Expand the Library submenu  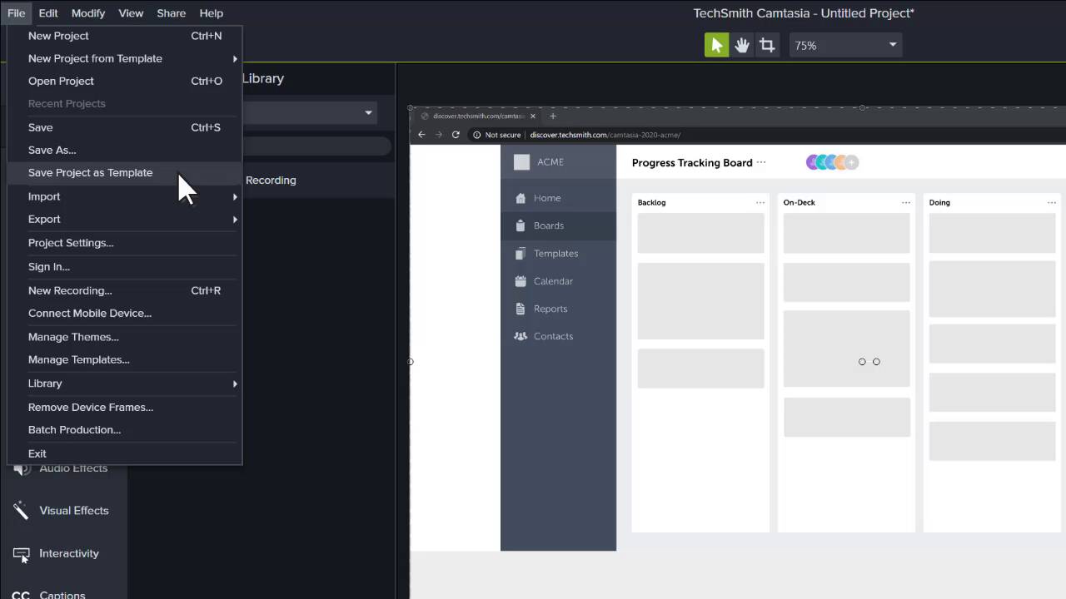click(124, 384)
